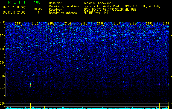Image resolution: width=172 pixels, height=109 pixels.
Task: Click the 'Receiver' field label
Action: point(56,10)
